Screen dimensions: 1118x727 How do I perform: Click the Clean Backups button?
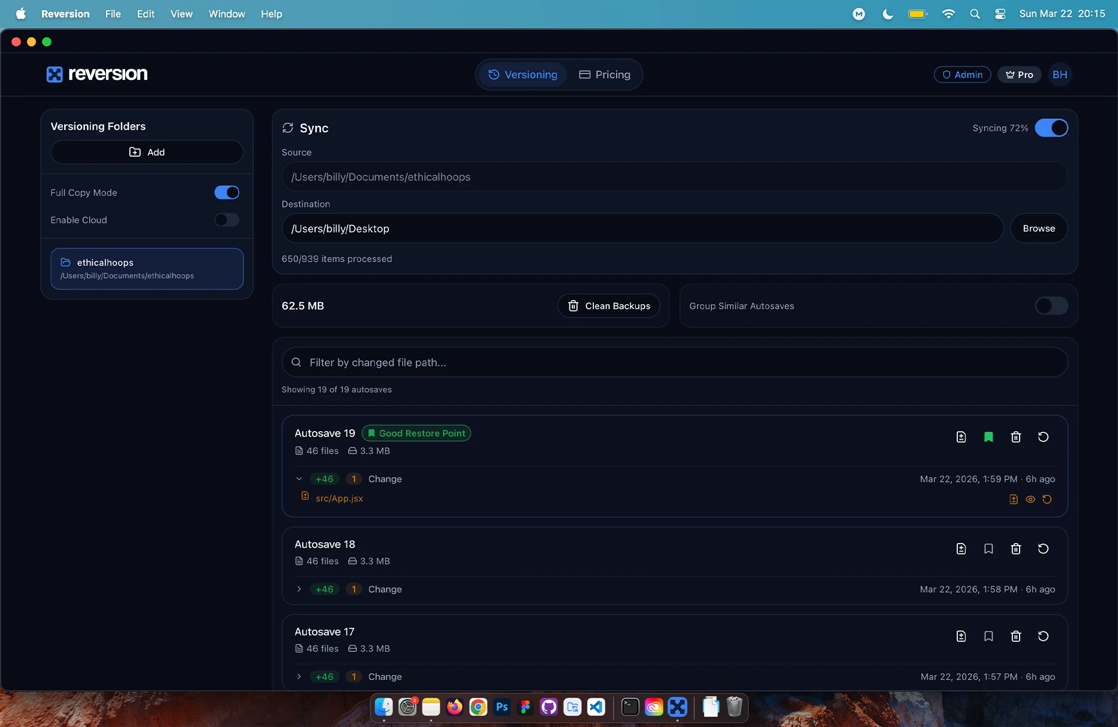pos(608,306)
